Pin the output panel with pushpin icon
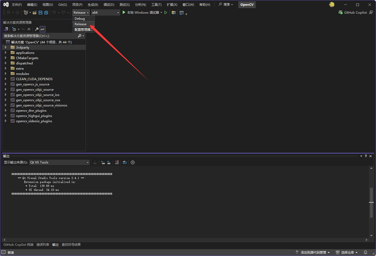The image size is (376, 256). pos(366,156)
